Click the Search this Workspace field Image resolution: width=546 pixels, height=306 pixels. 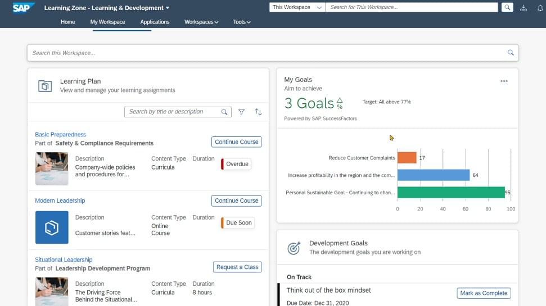point(267,53)
